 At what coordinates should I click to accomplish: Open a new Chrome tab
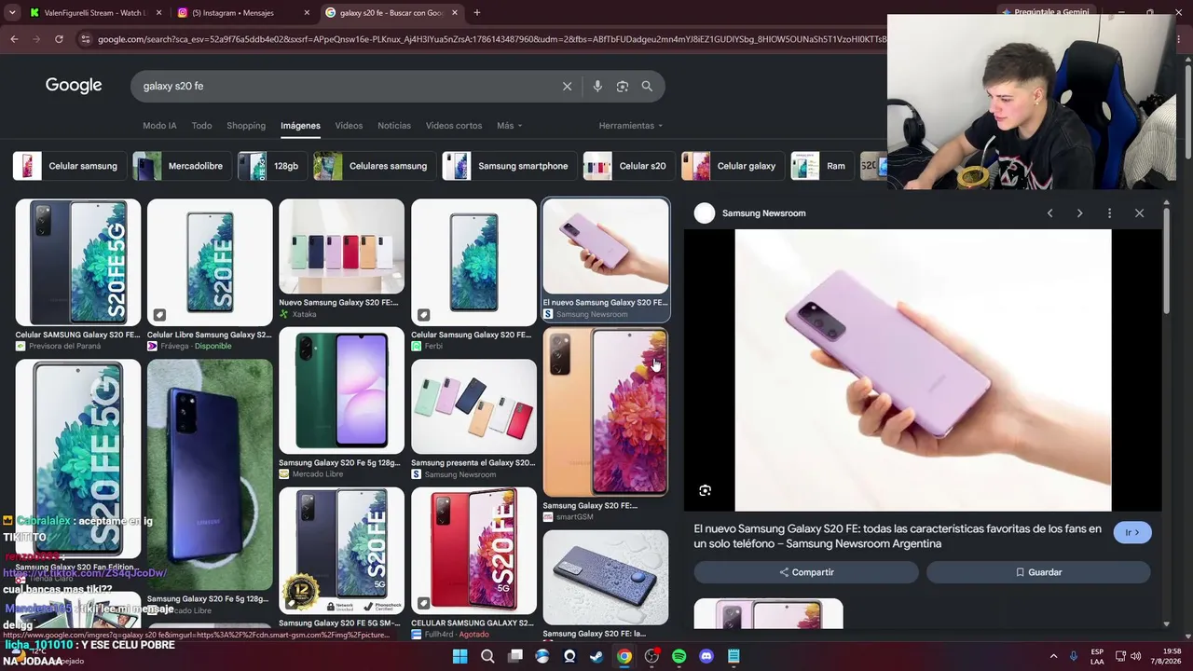click(477, 13)
